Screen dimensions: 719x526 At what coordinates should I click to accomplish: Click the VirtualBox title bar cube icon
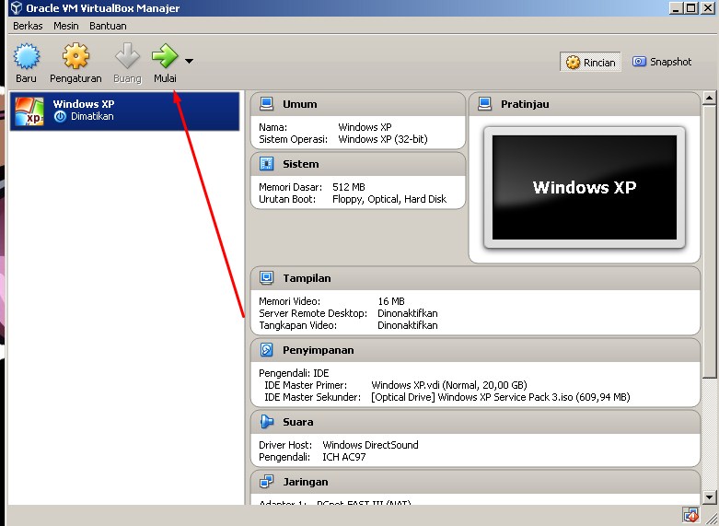coord(16,7)
